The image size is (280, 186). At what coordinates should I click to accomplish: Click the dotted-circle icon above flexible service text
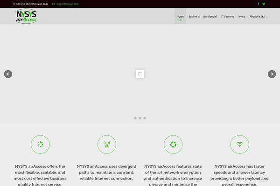pos(40,144)
